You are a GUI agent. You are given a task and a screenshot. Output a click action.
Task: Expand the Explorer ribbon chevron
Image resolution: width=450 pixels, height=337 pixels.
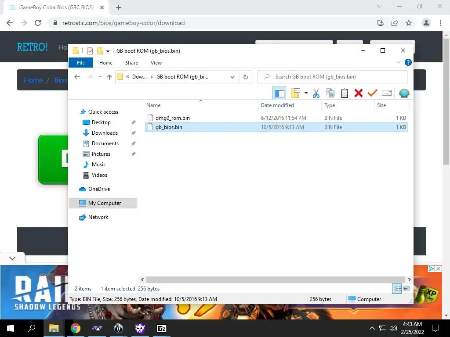pos(398,62)
